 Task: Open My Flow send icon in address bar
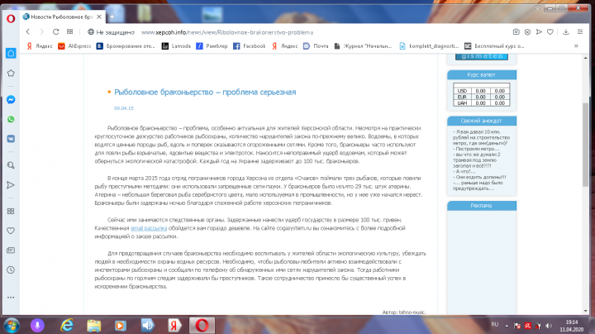pos(539,32)
